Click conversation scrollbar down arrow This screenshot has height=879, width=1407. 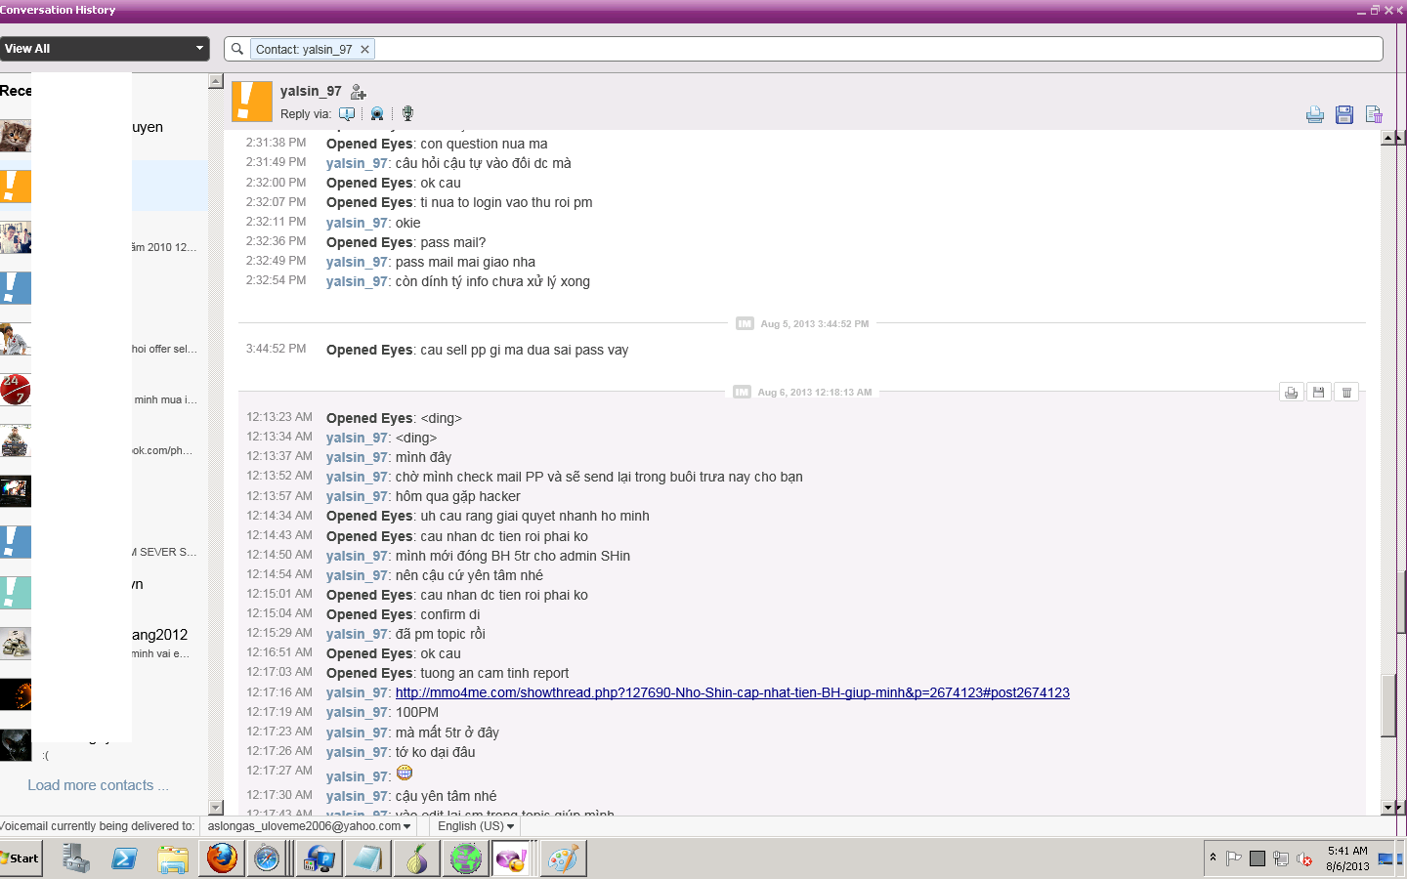(1390, 808)
